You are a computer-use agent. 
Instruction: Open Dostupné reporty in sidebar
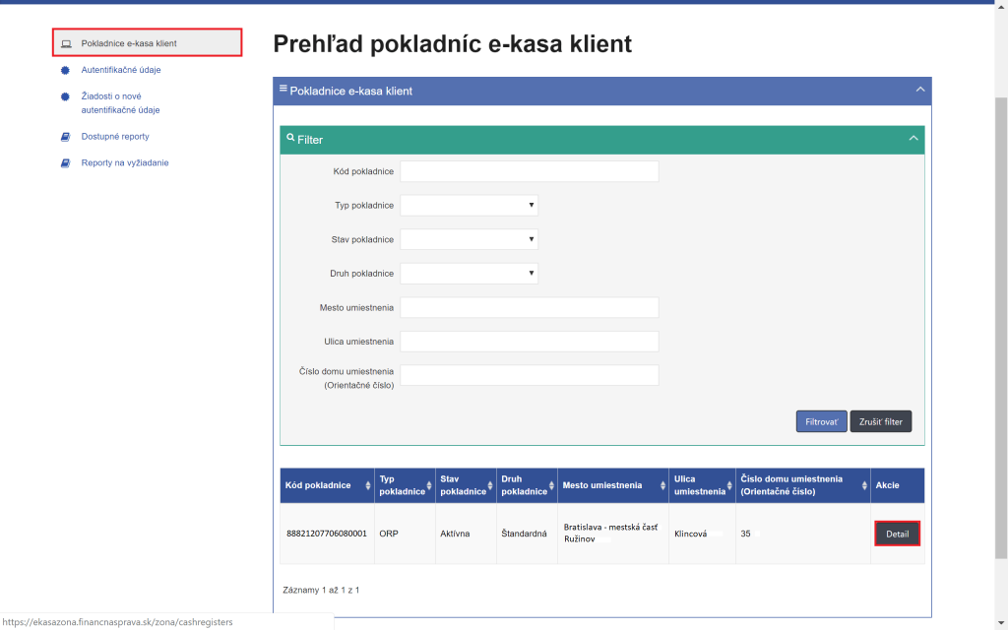115,136
